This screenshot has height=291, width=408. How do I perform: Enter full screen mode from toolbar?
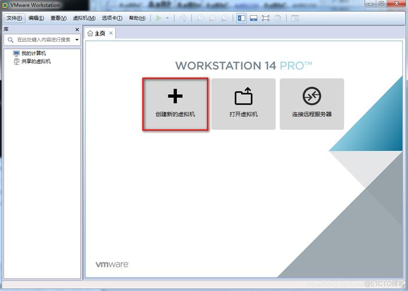(266, 18)
